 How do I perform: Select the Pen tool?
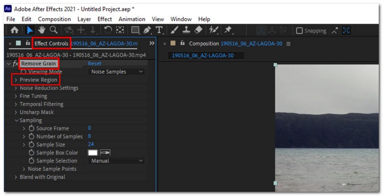pos(147,30)
